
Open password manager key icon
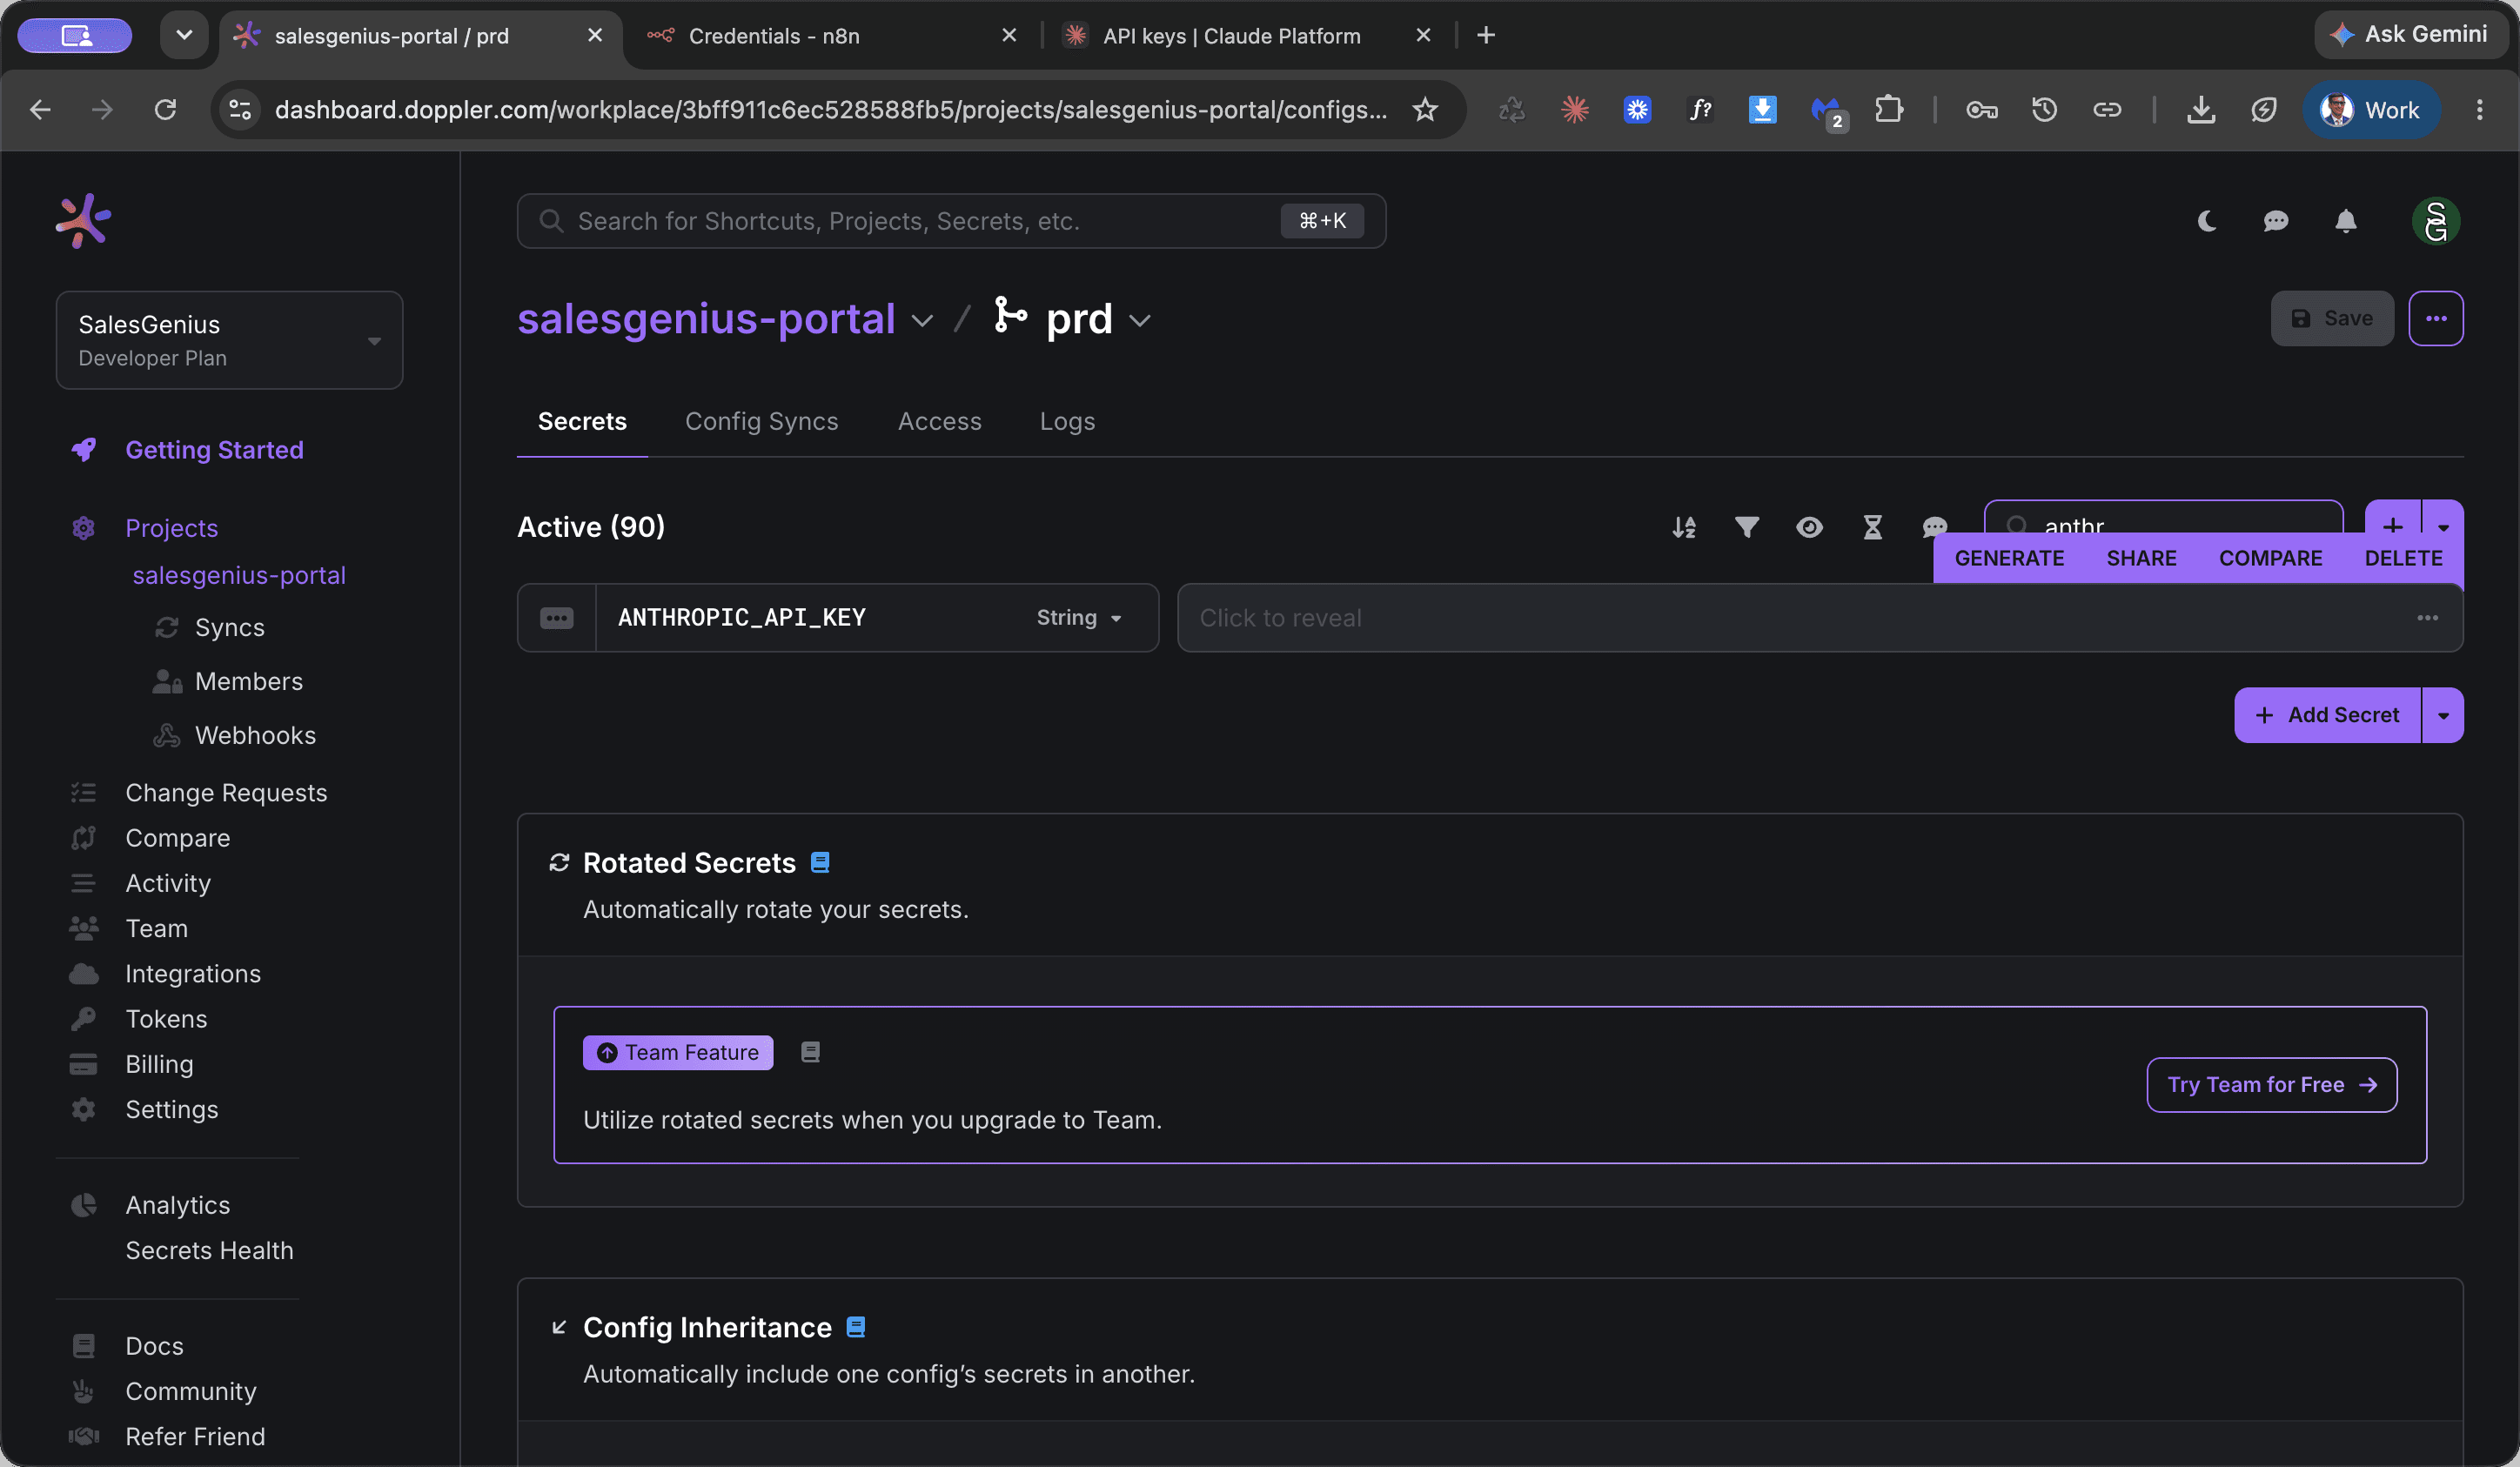coord(1982,110)
